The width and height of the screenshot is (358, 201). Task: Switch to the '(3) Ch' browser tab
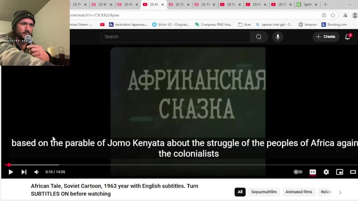pyautogui.click(x=282, y=4)
